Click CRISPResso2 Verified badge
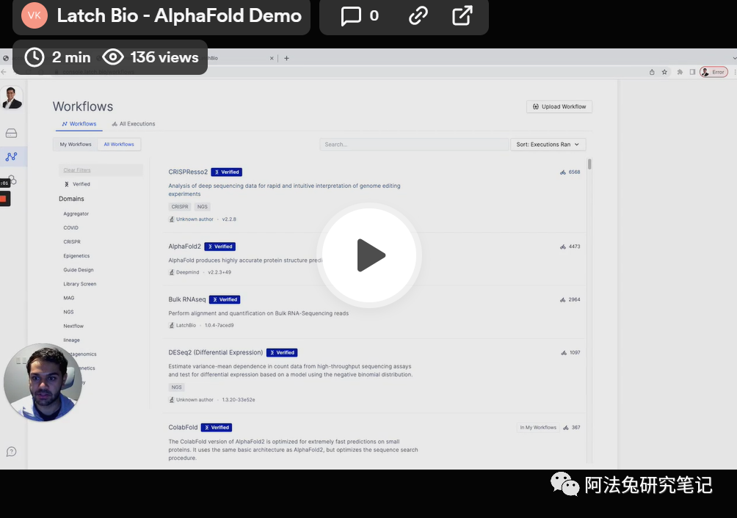This screenshot has width=737, height=518. click(x=227, y=172)
